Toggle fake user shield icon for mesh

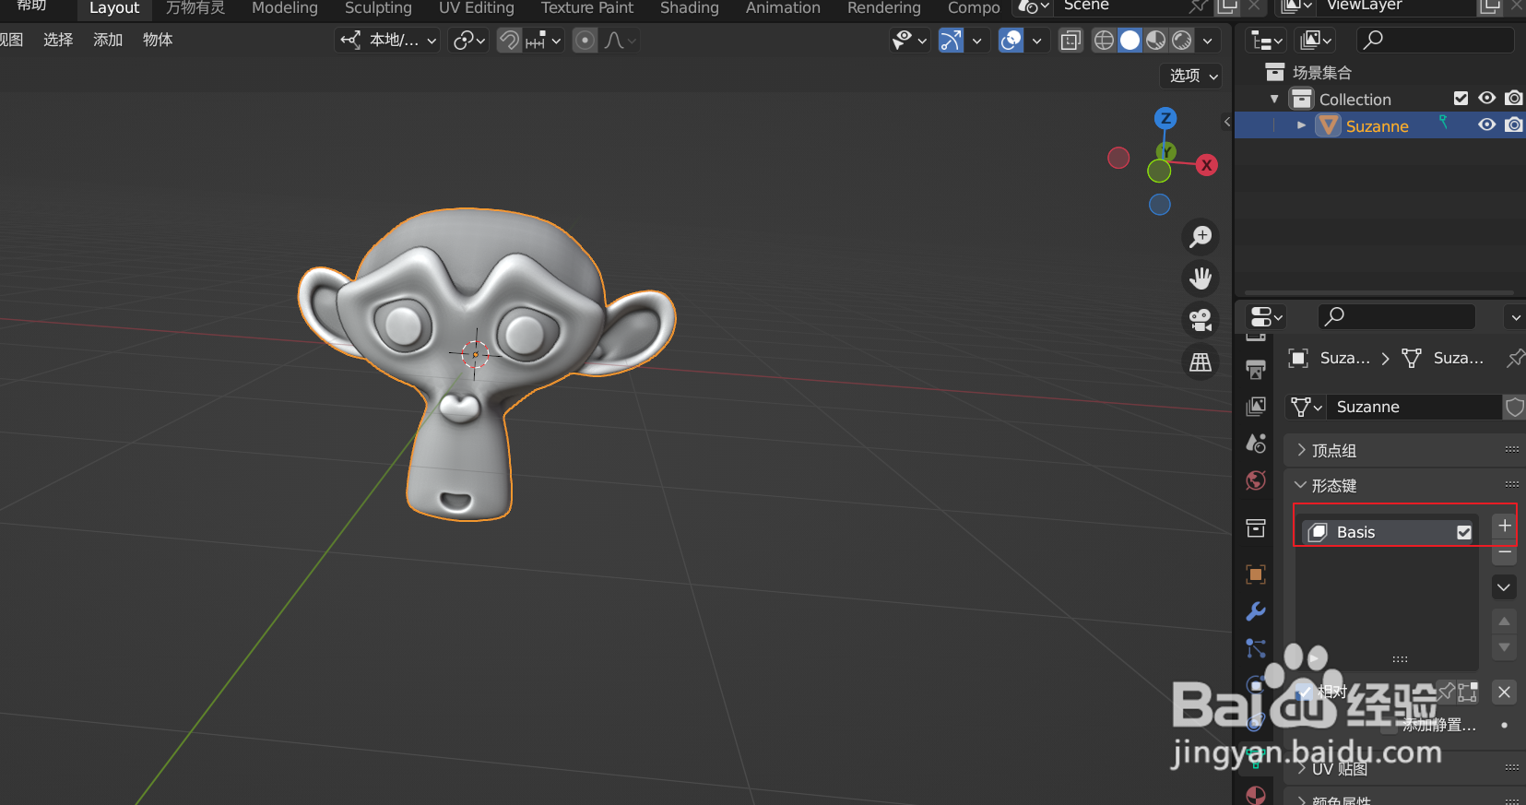pyautogui.click(x=1514, y=407)
